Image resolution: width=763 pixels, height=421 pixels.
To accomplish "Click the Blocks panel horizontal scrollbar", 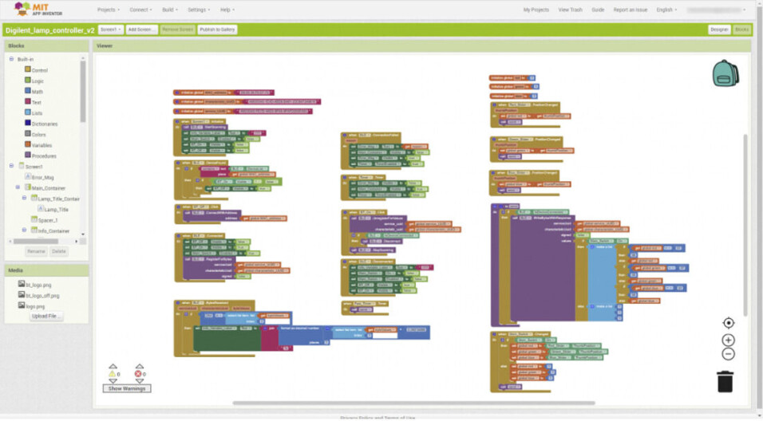I will pos(36,241).
